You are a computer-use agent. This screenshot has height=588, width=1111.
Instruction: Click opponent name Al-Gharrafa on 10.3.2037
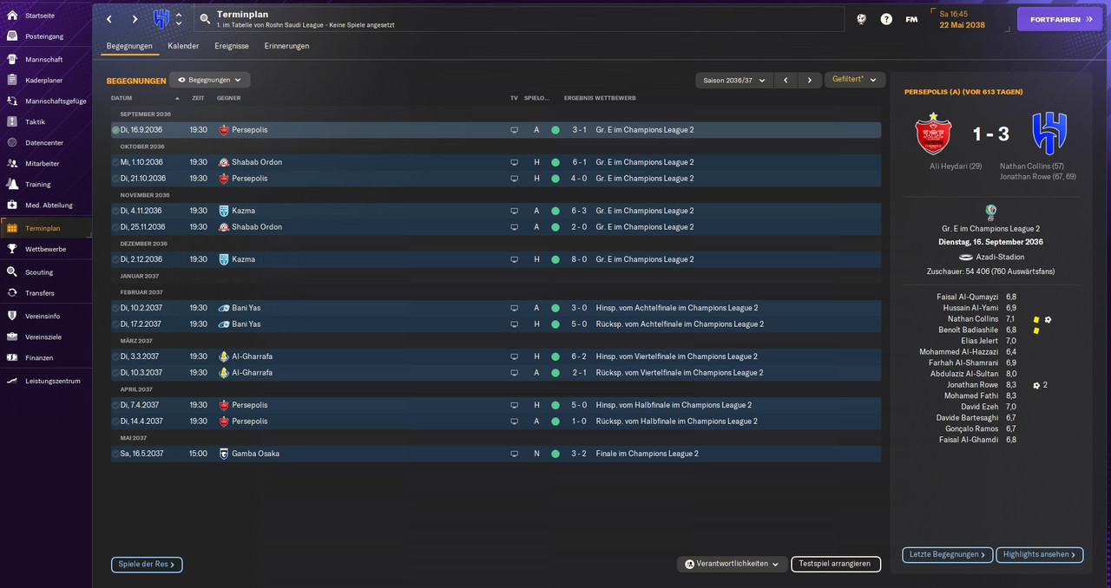click(252, 373)
